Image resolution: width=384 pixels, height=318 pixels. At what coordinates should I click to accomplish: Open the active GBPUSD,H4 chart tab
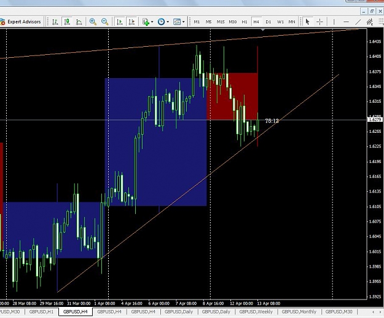click(x=76, y=312)
